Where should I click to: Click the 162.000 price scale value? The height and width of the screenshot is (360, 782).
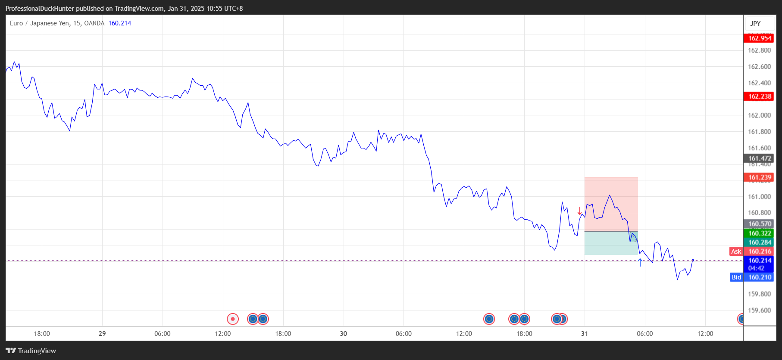759,115
